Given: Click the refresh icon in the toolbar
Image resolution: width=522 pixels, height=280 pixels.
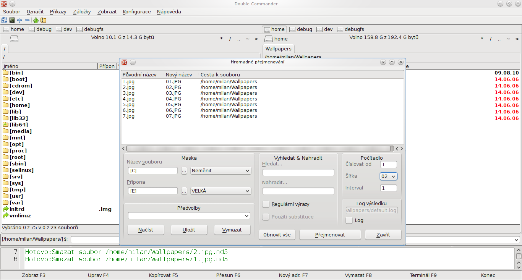Looking at the screenshot, I should [x=5, y=20].
